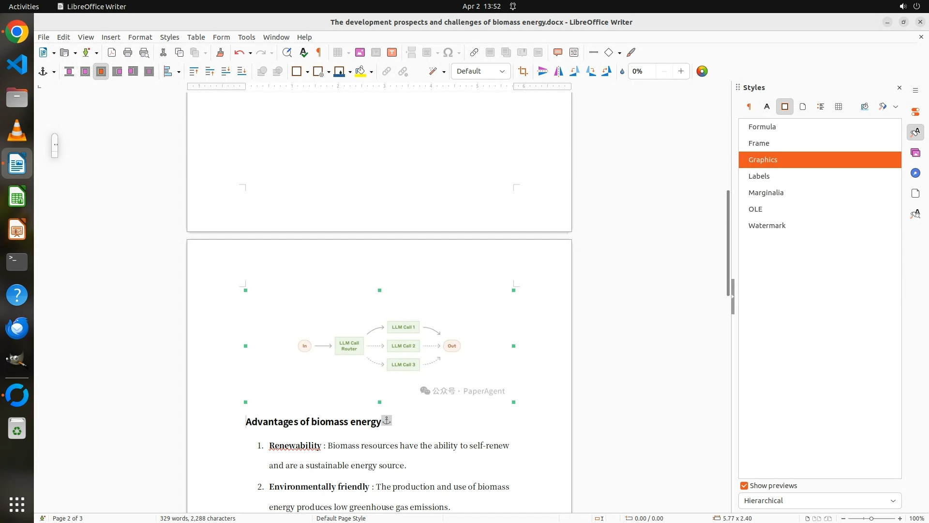Toggle Show previews checkbox

pos(744,486)
